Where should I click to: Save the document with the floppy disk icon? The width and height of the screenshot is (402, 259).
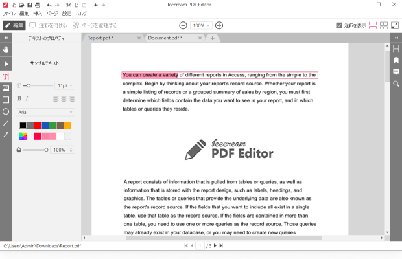pyautogui.click(x=30, y=5)
